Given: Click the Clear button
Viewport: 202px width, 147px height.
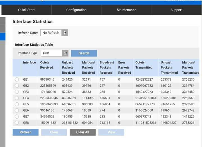Looking at the screenshot, I should pyautogui.click(x=54, y=132).
